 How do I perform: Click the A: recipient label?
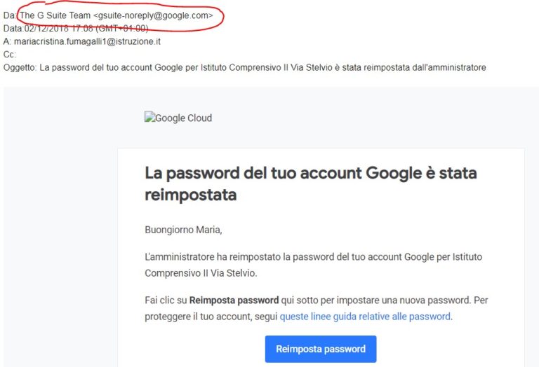[8, 41]
